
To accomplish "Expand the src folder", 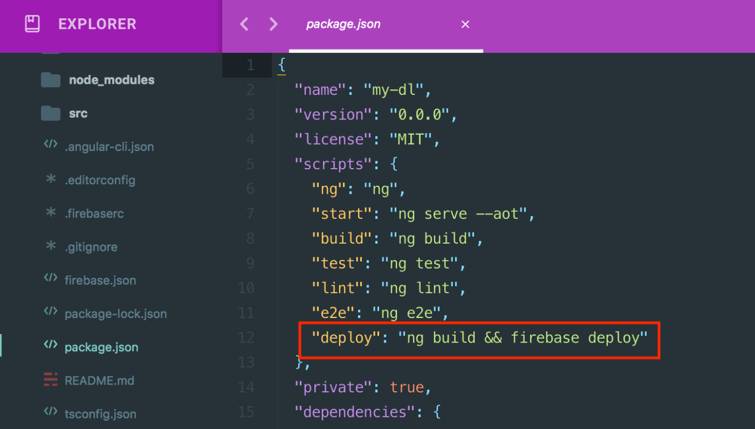I will point(78,113).
